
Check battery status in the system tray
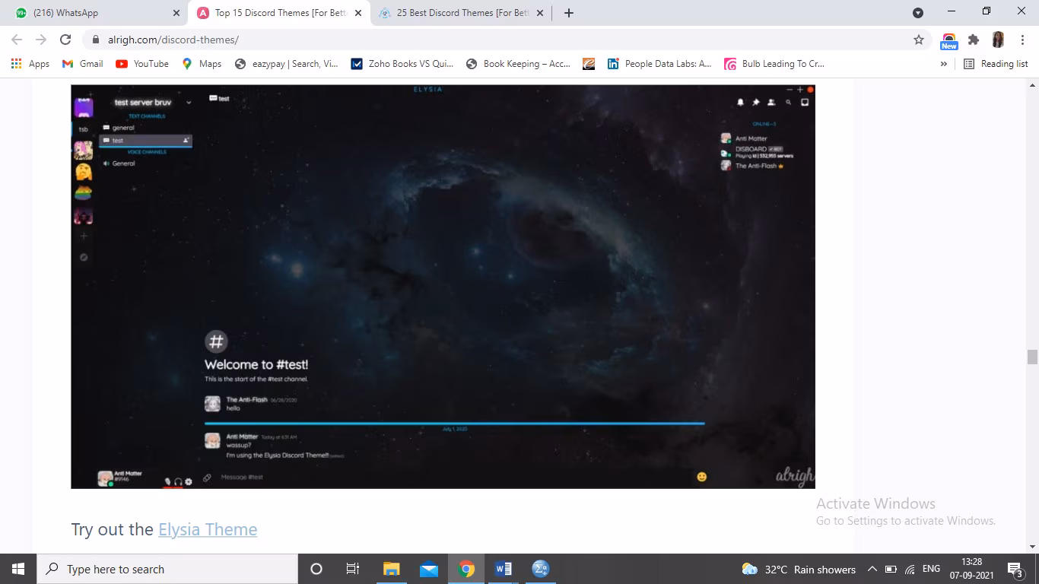[891, 569]
